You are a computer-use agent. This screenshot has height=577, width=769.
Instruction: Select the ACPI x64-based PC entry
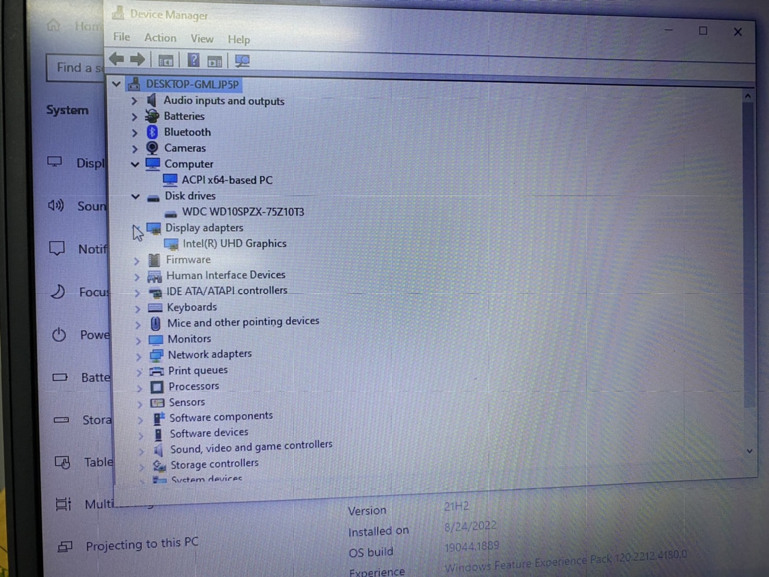coord(227,180)
